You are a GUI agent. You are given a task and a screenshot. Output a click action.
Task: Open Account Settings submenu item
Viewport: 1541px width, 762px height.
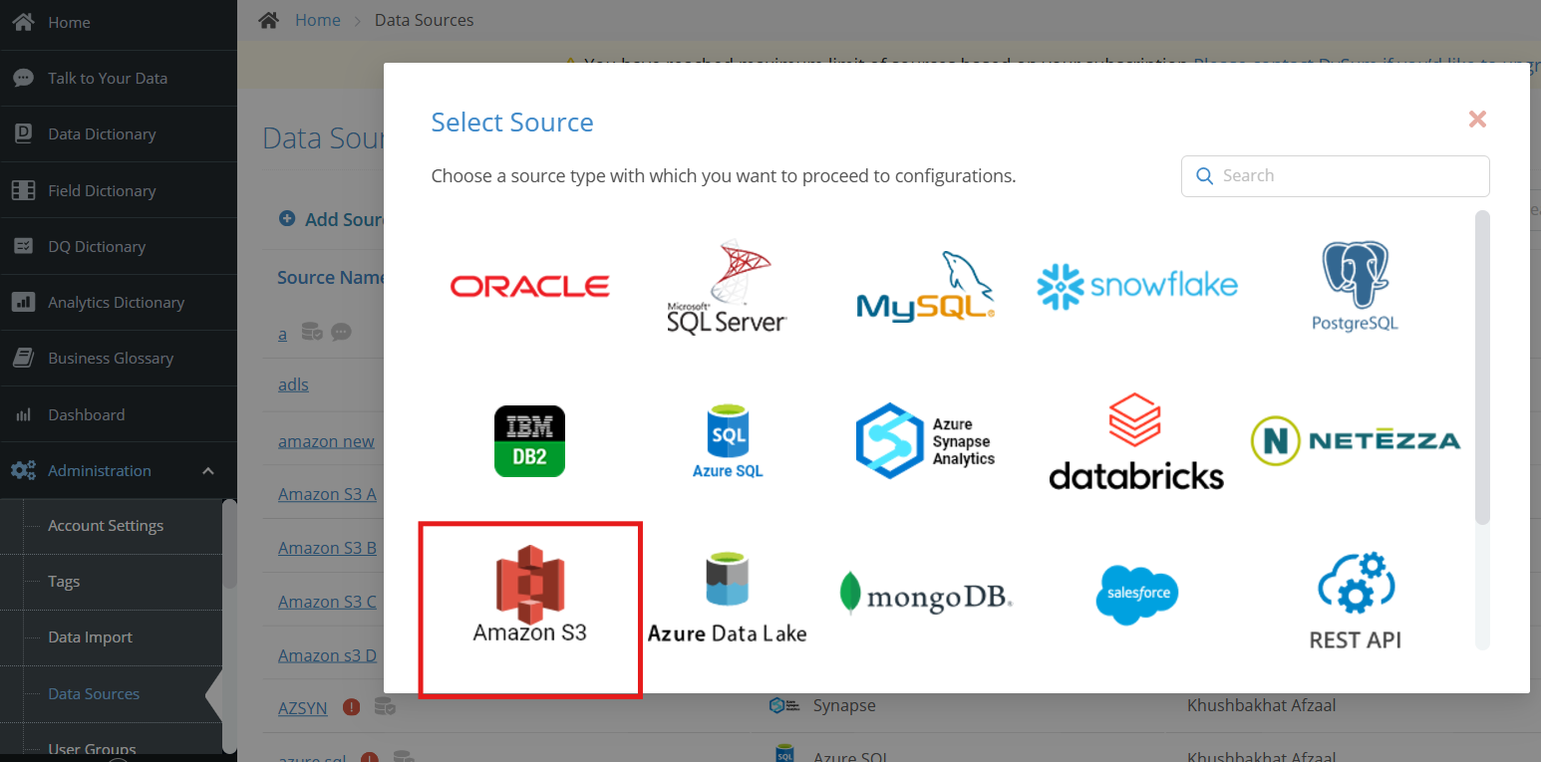106,525
